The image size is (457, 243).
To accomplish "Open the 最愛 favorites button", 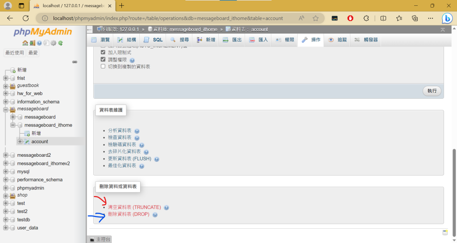I will [x=33, y=53].
